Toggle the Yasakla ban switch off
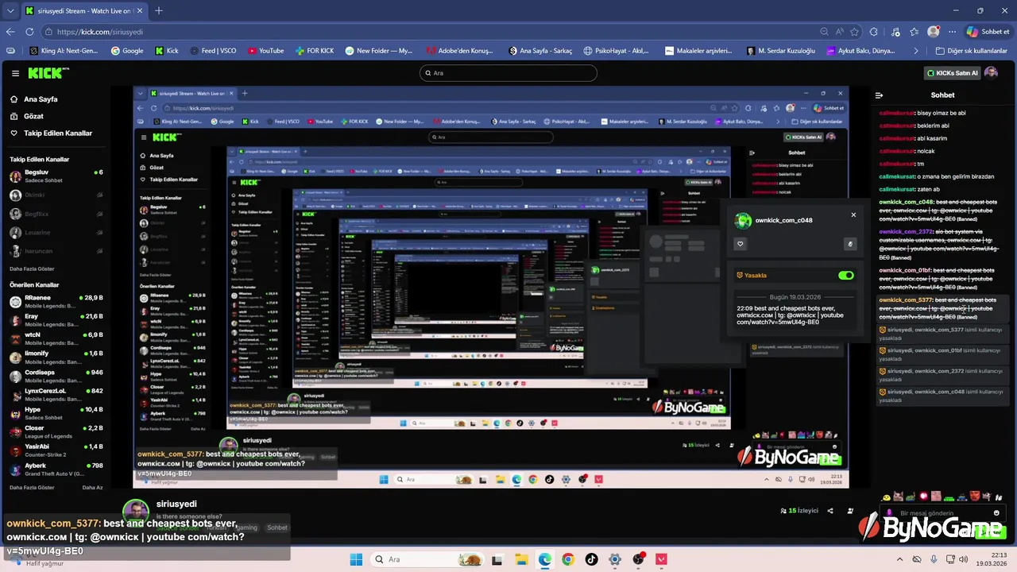Screen dimensions: 1017x572 tap(846, 276)
